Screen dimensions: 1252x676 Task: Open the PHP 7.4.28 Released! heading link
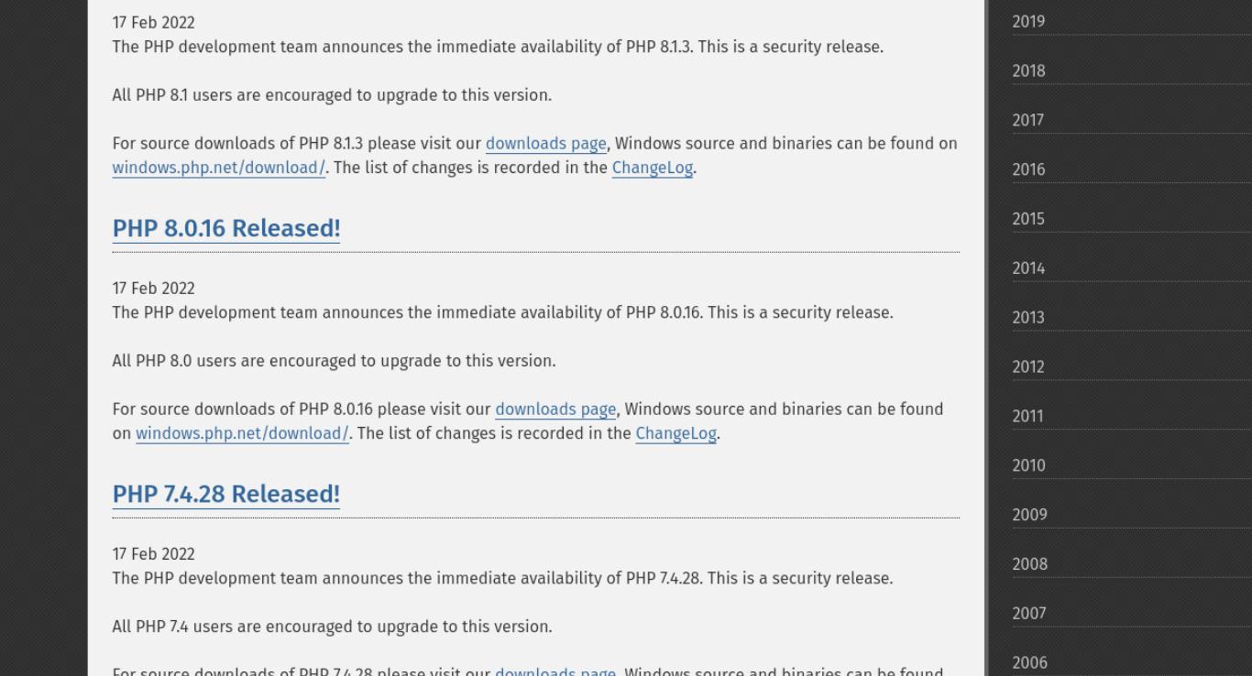(225, 494)
